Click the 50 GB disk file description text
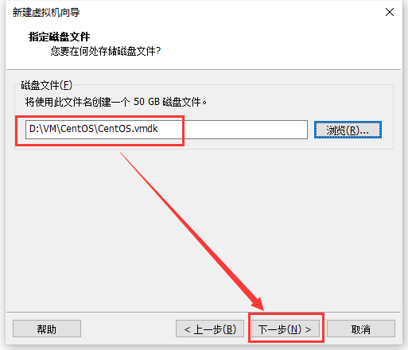 pos(116,102)
